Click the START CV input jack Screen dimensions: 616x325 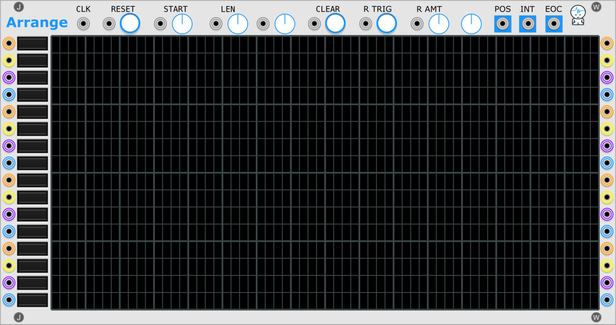(160, 24)
